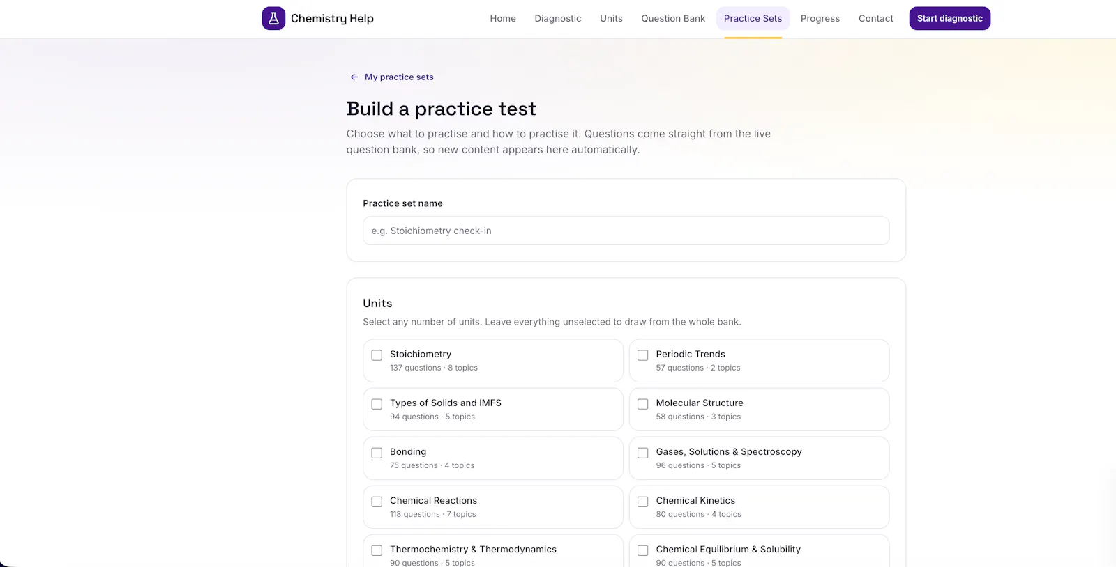Open the Home nav item
1116x567 pixels.
point(503,19)
